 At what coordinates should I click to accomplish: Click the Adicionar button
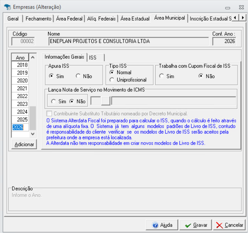point(24,144)
